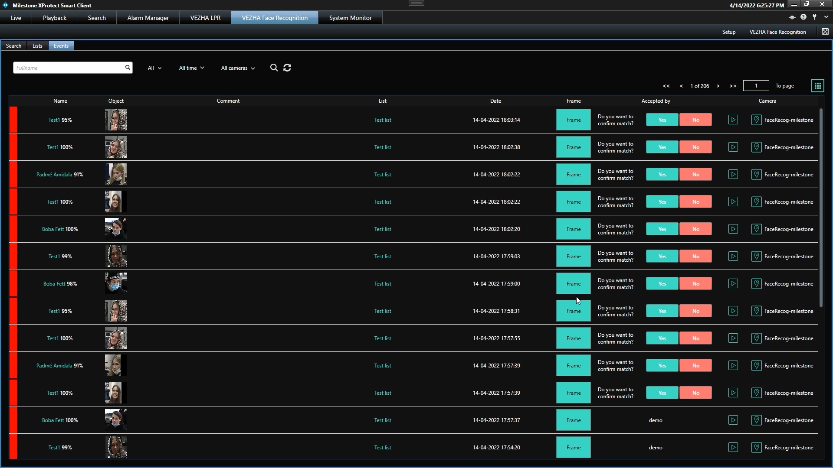Click the Setup button
Screen dimensions: 833x468
click(x=728, y=32)
